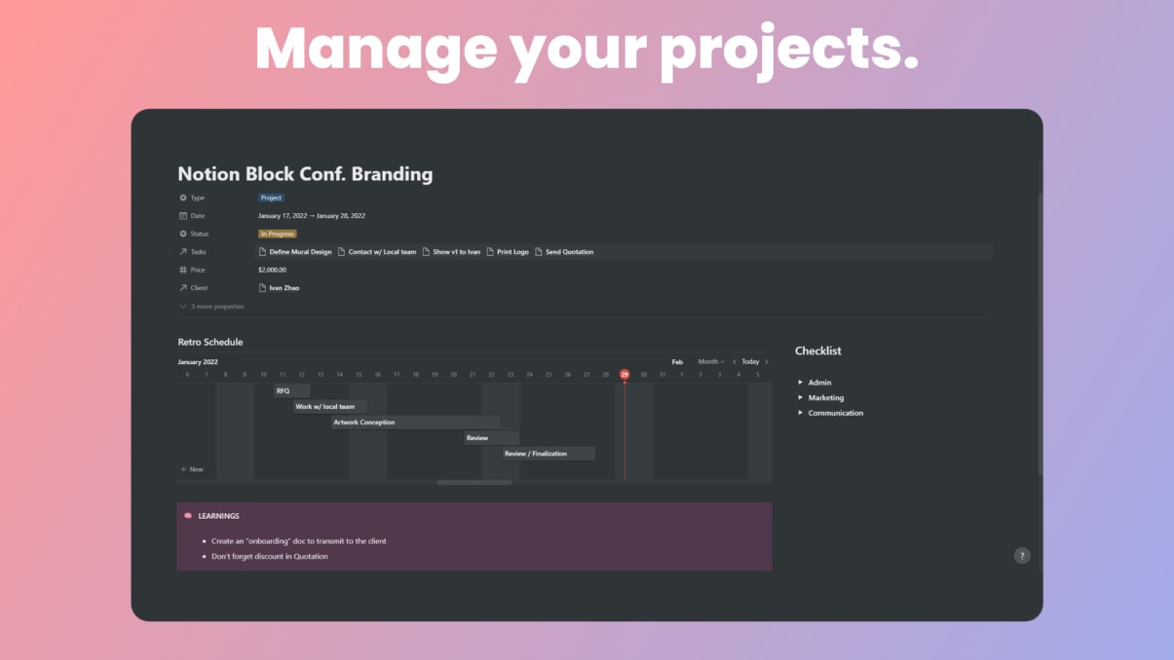Open the Month timeline scale dropdown

[711, 361]
